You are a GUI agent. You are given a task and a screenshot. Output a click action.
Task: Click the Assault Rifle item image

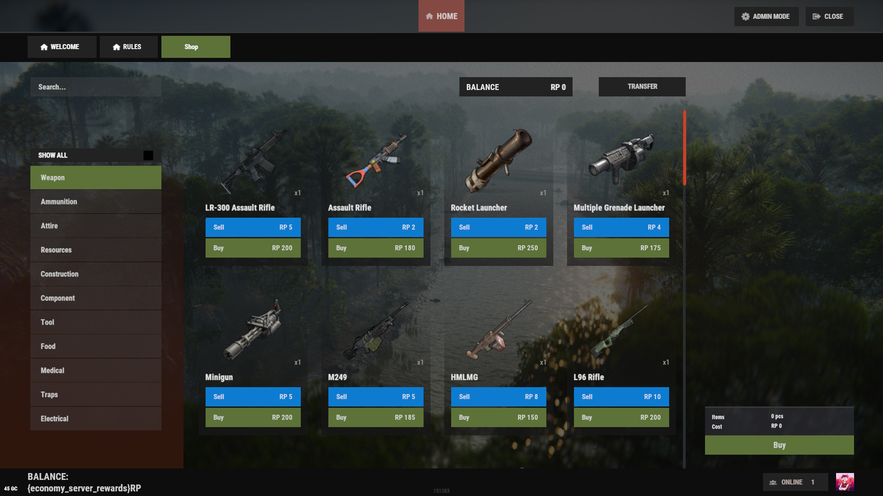[x=376, y=161]
